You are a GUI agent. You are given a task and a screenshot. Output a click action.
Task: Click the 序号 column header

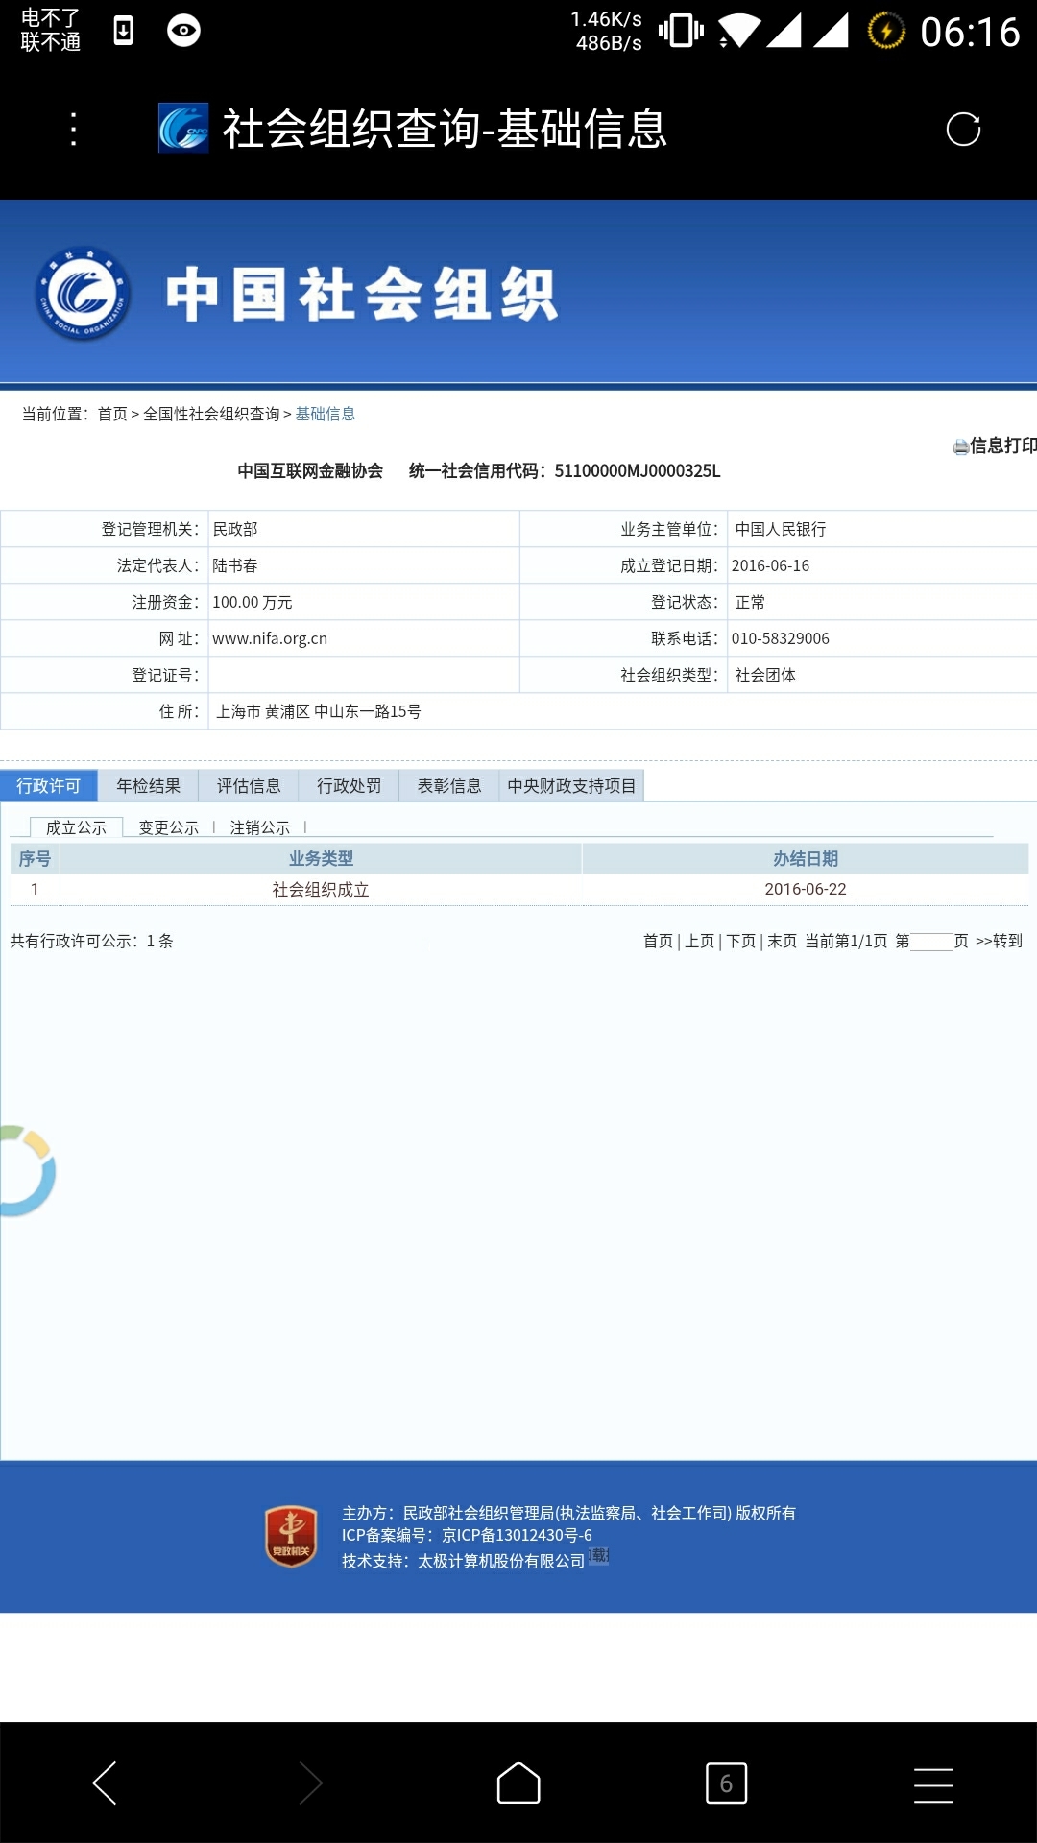click(35, 859)
